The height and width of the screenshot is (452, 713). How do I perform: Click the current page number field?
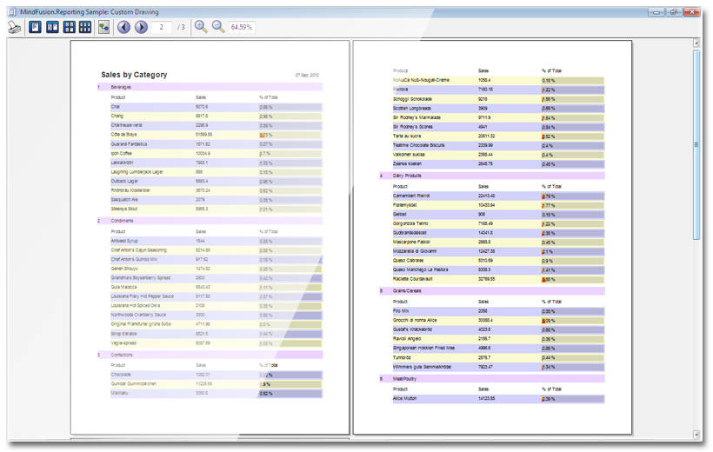[161, 28]
